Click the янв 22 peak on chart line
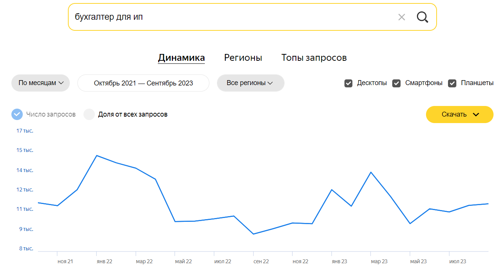Screen dimensions: 503x275 pos(97,155)
